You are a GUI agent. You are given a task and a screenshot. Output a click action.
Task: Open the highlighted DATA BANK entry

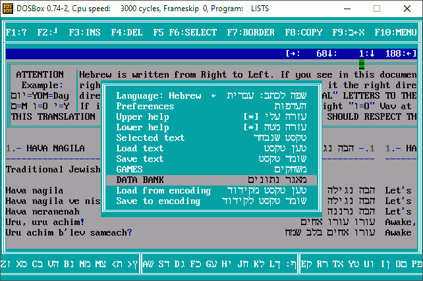(211, 180)
